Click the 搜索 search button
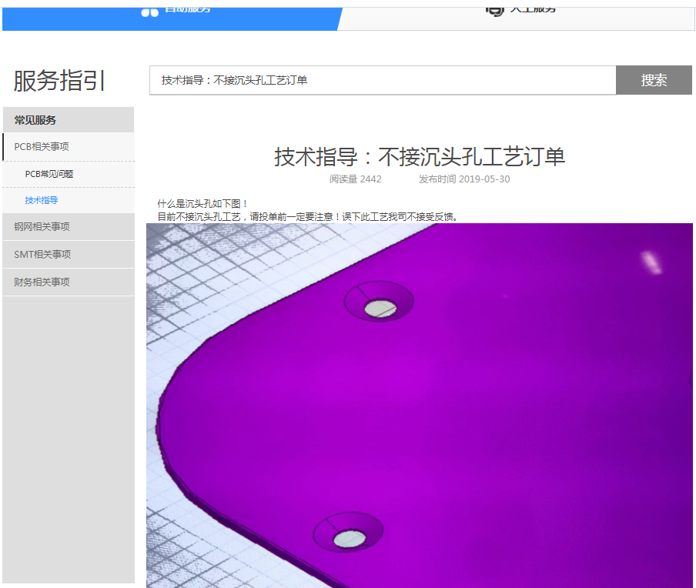 (x=654, y=80)
